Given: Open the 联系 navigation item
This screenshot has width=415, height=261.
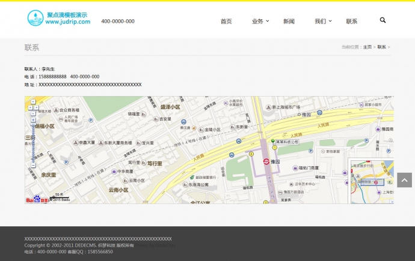Looking at the screenshot, I should [x=352, y=22].
